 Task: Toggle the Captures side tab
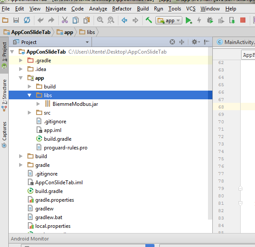point(4,135)
